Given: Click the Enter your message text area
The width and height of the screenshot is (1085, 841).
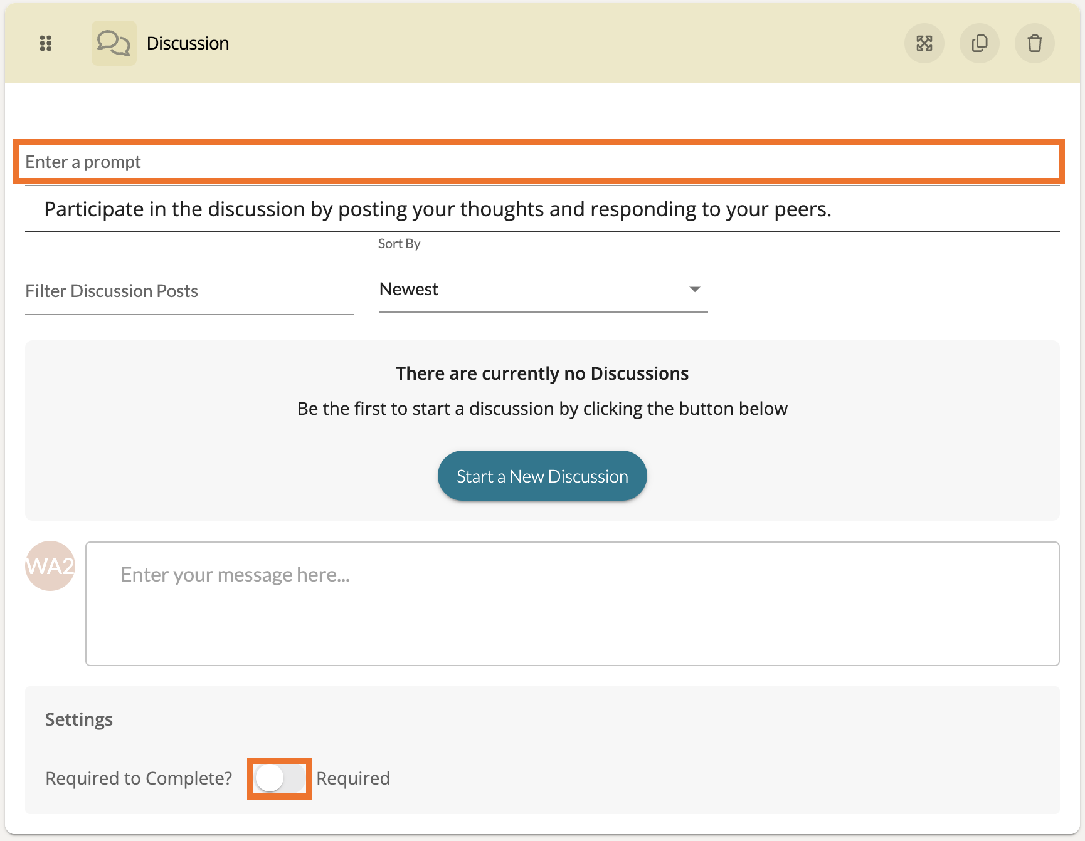Looking at the screenshot, I should pyautogui.click(x=572, y=603).
